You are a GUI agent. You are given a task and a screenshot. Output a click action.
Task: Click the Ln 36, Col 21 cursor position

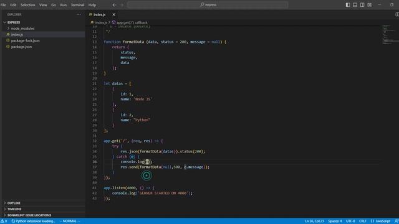pos(314,222)
